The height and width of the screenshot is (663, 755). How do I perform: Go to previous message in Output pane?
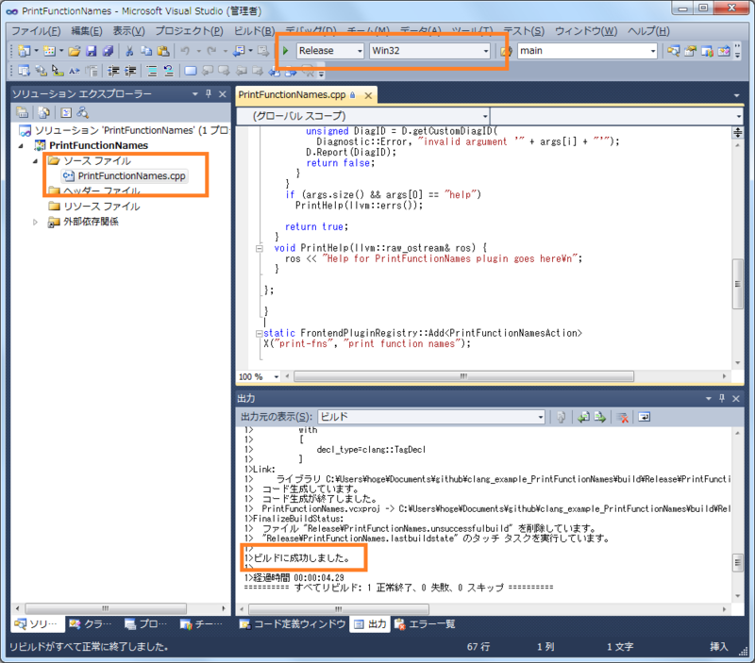[583, 417]
